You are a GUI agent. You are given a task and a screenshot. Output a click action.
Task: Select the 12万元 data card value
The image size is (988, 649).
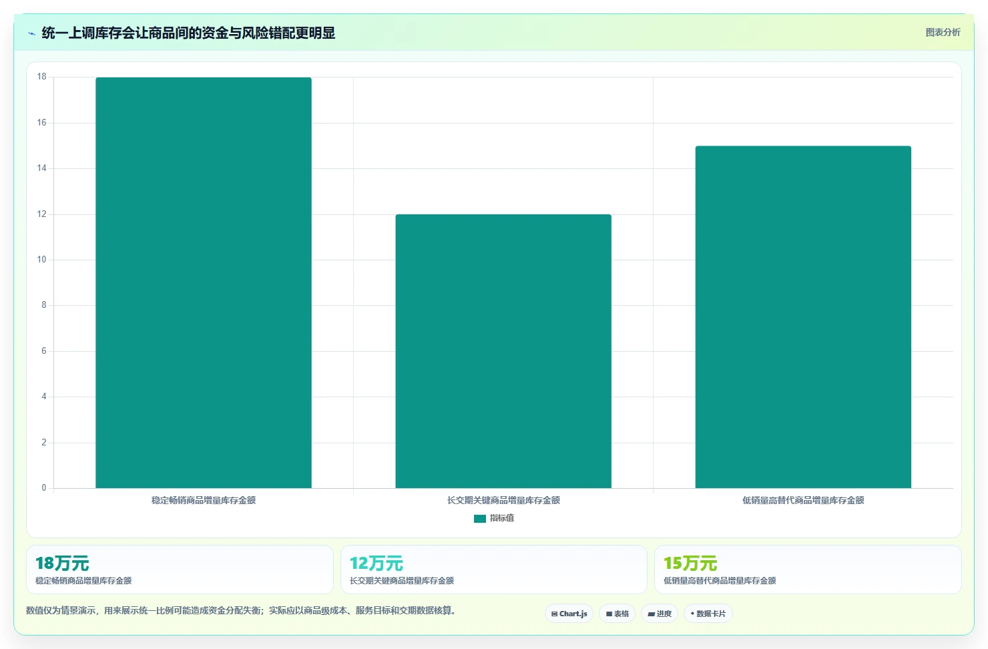pos(377,564)
